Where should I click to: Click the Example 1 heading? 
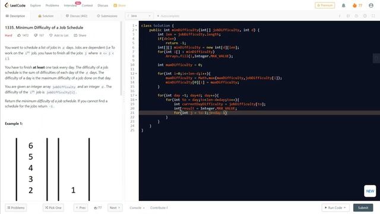pos(14,124)
